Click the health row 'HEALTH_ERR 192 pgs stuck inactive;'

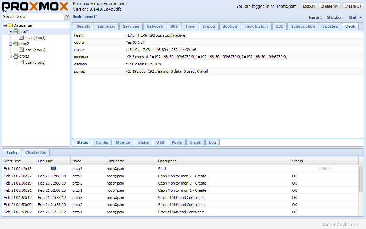pyautogui.click(x=218, y=35)
